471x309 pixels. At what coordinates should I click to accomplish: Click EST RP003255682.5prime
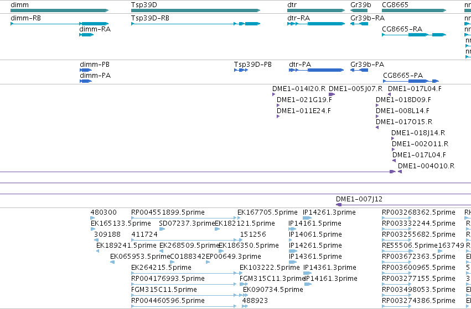[x=419, y=235]
